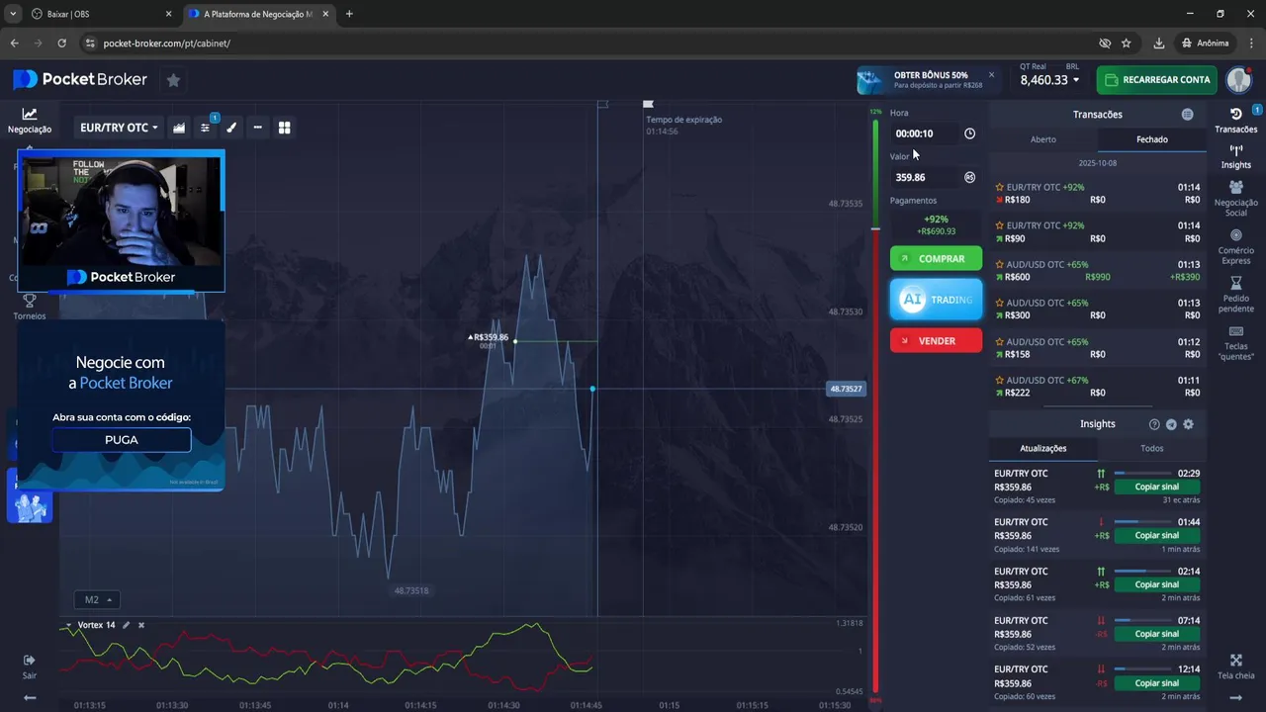This screenshot has width=1266, height=712.
Task: Click the VENDER sell button
Action: (936, 340)
